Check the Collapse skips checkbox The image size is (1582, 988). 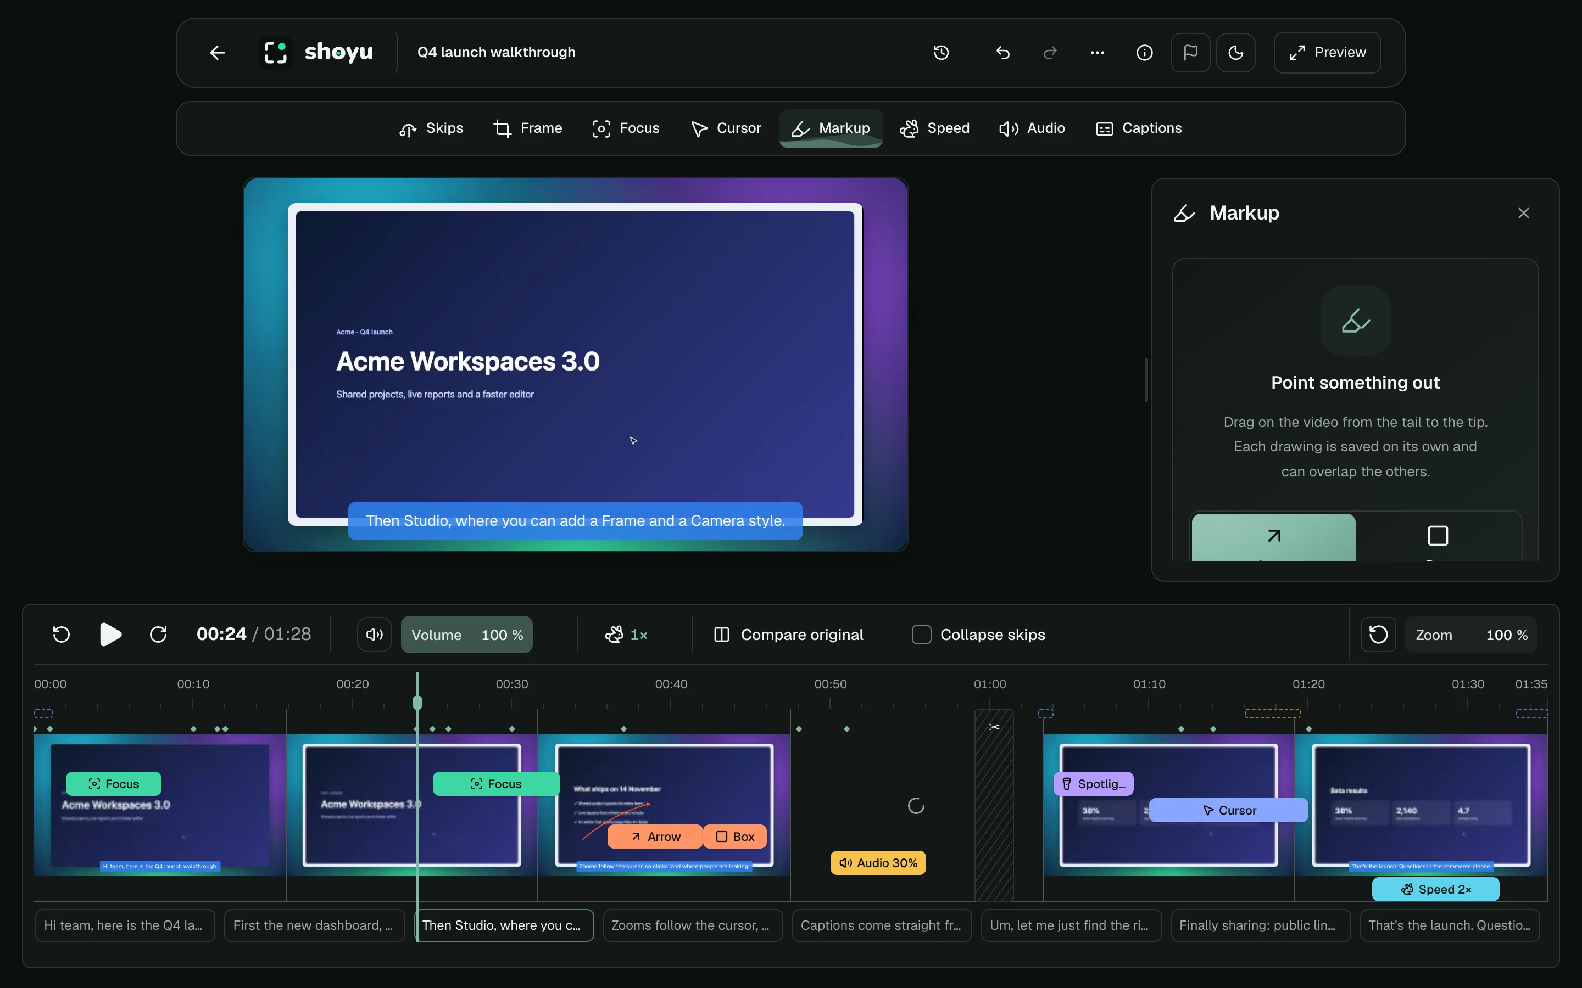(921, 635)
